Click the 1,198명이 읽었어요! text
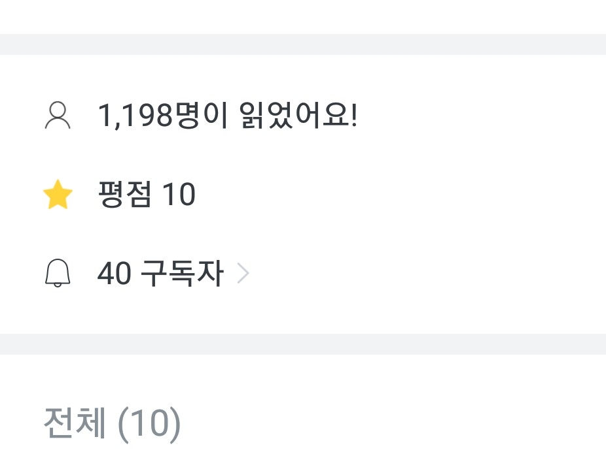The height and width of the screenshot is (454, 606). click(227, 116)
